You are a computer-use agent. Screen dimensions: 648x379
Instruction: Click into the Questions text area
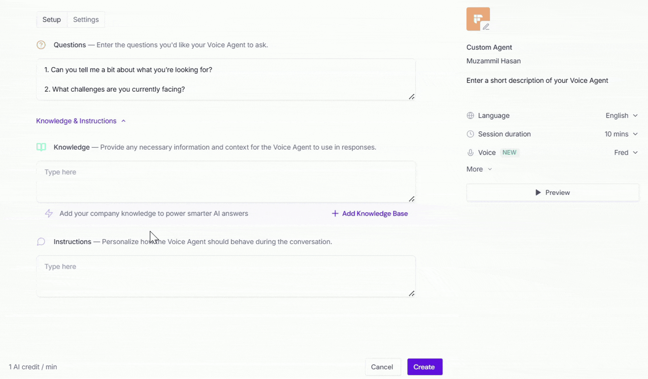(x=226, y=80)
